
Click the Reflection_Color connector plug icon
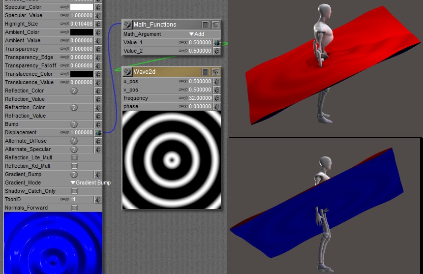point(98,91)
